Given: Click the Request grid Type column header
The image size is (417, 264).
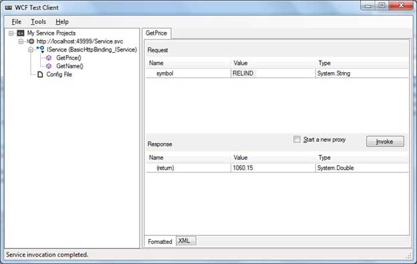Looking at the screenshot, I should [x=362, y=63].
